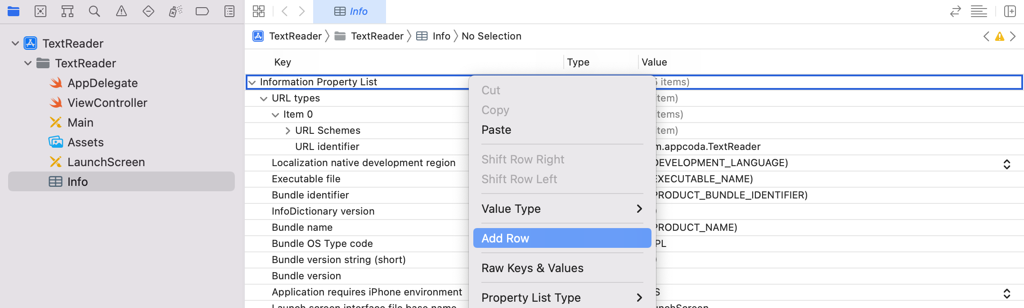
Task: Open the Issue navigator warning icon
Action: pyautogui.click(x=121, y=11)
